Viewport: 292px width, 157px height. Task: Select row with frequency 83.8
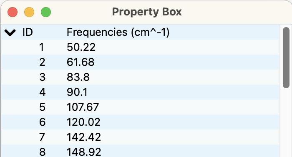tap(141, 77)
